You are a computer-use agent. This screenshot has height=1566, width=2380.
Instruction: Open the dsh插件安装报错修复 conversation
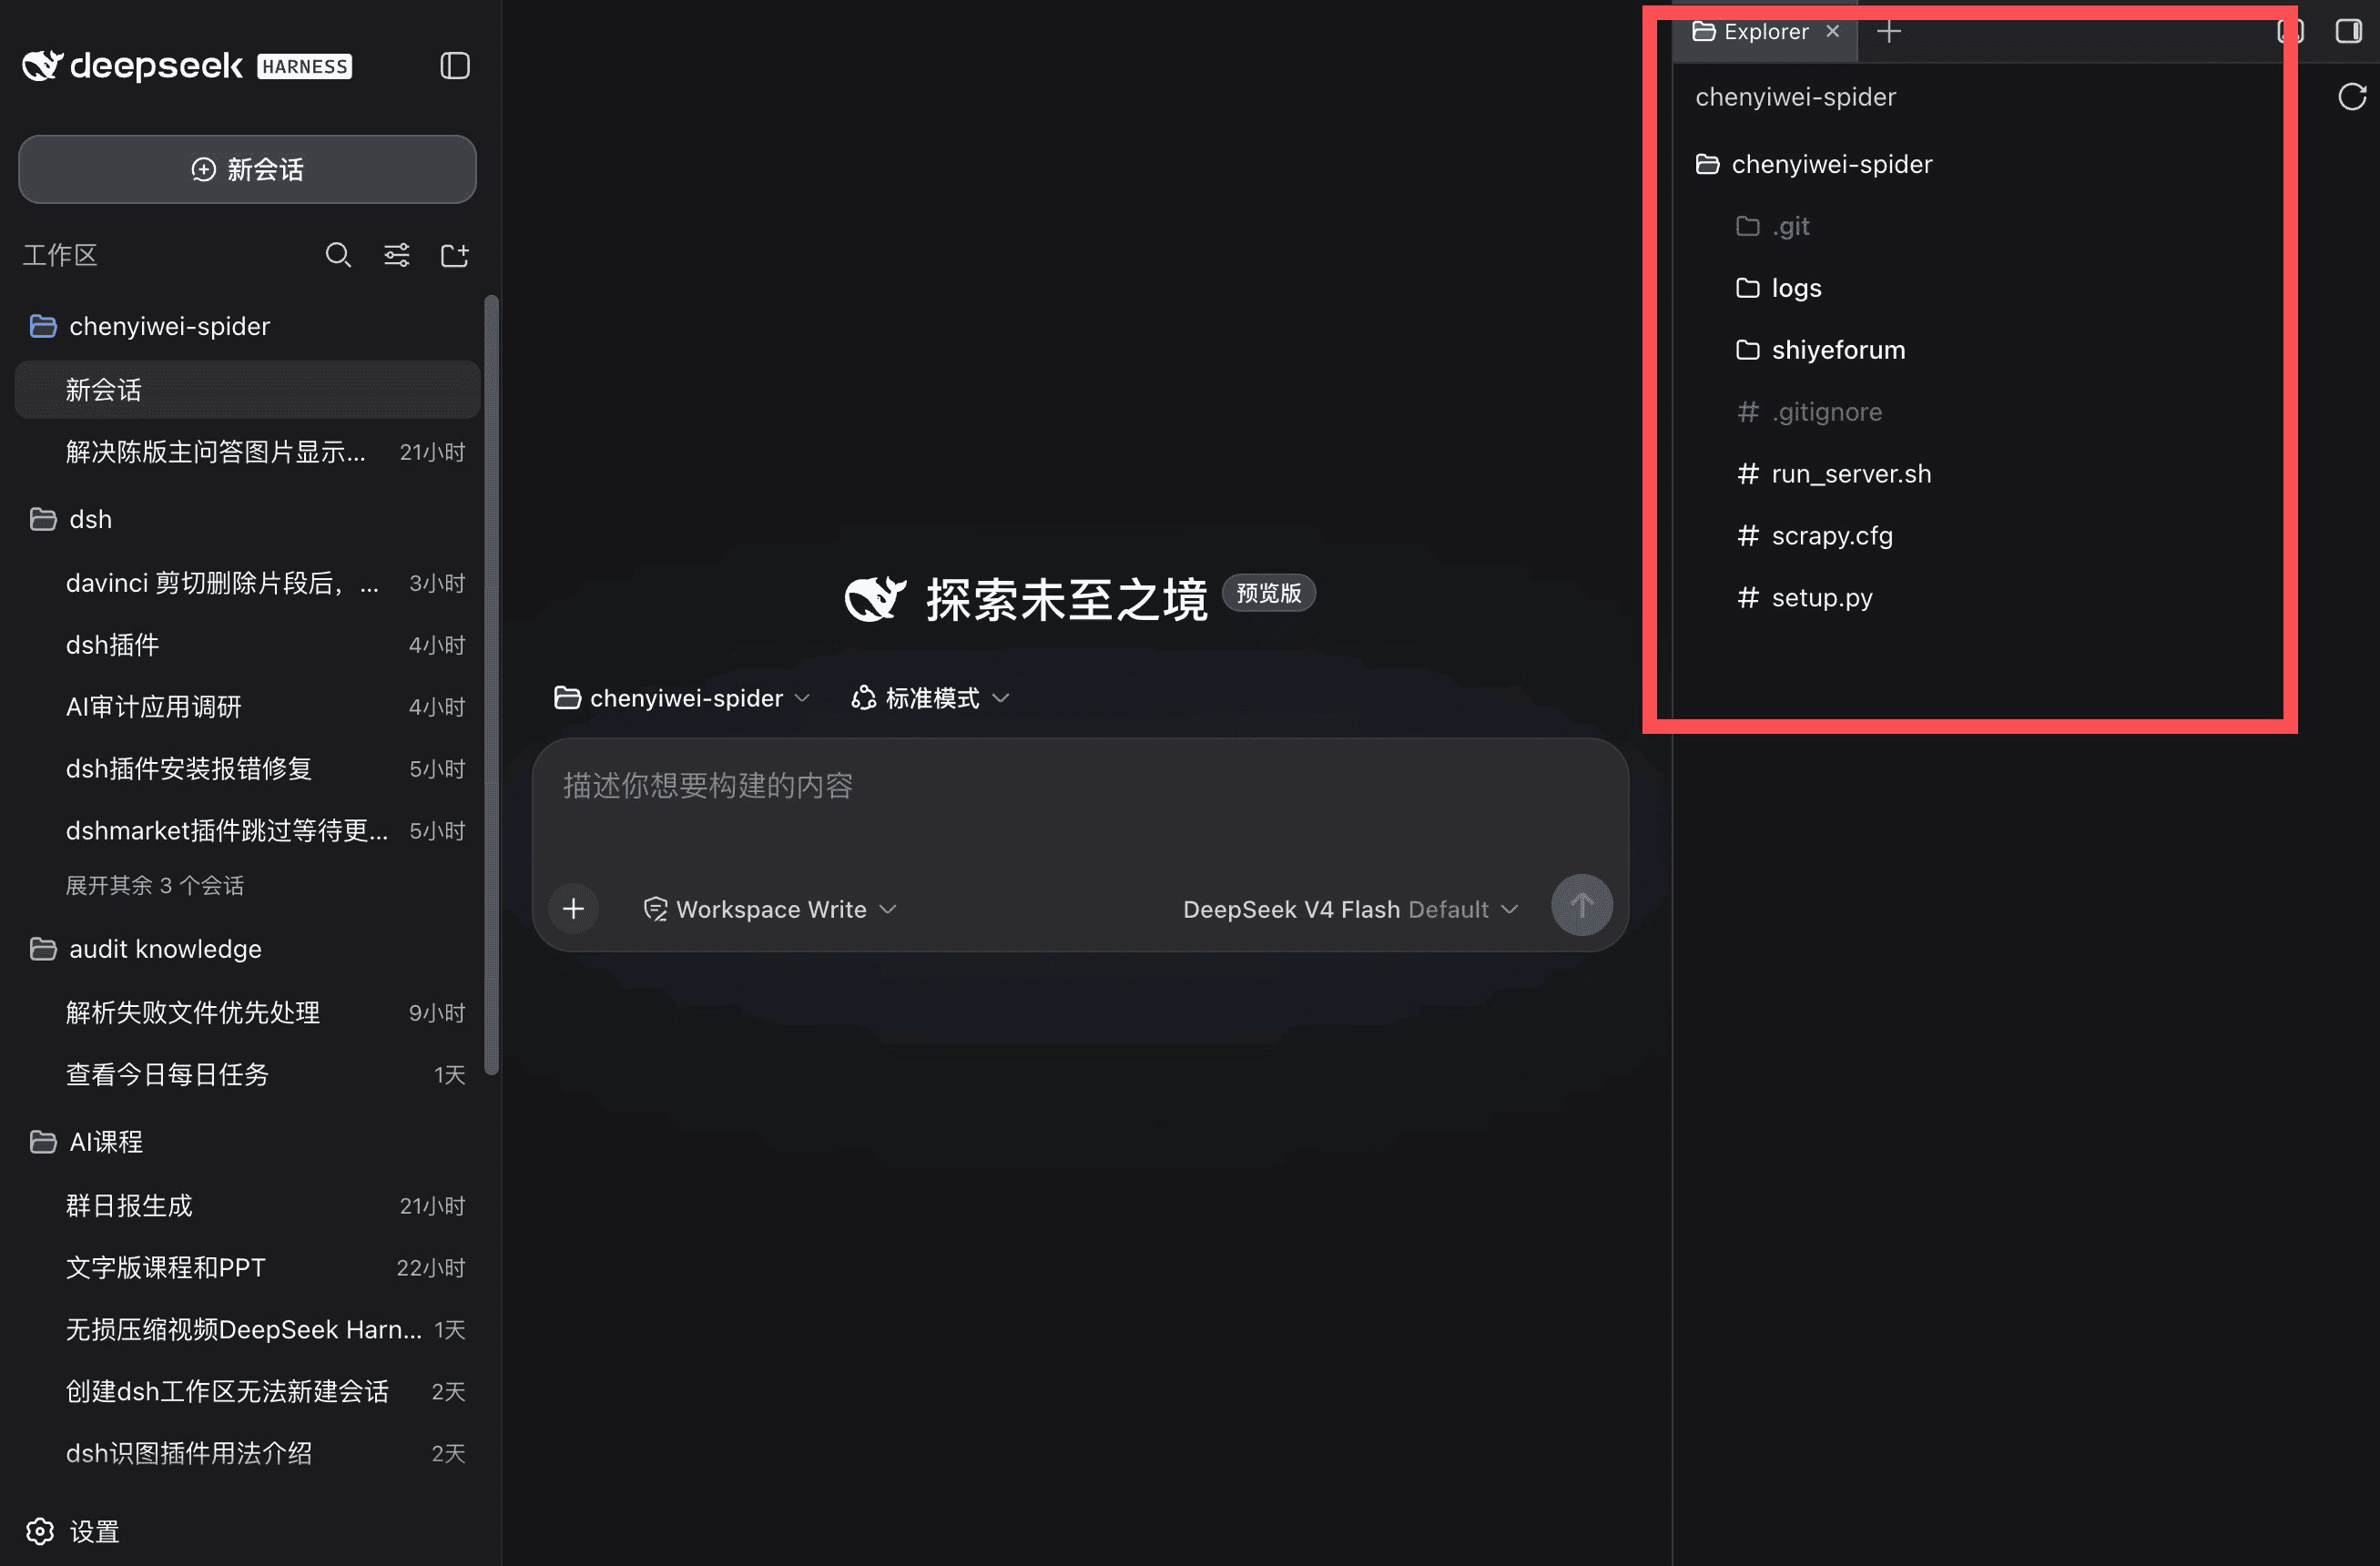tap(247, 769)
